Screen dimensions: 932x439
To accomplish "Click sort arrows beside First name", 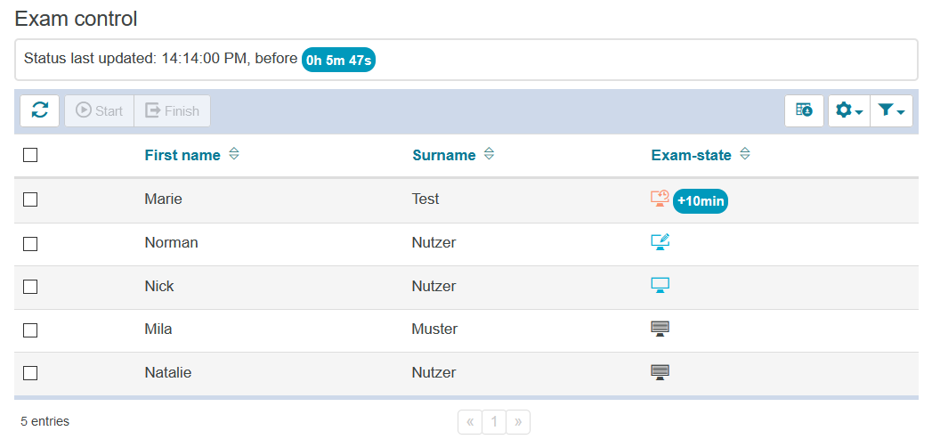I will pos(234,155).
